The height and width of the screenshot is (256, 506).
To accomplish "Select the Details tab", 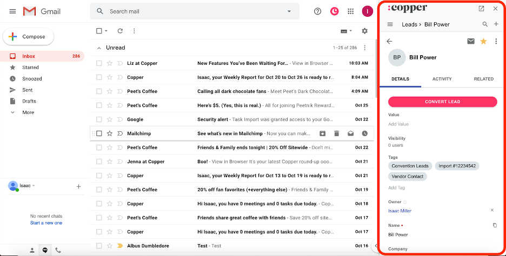I will click(x=400, y=79).
